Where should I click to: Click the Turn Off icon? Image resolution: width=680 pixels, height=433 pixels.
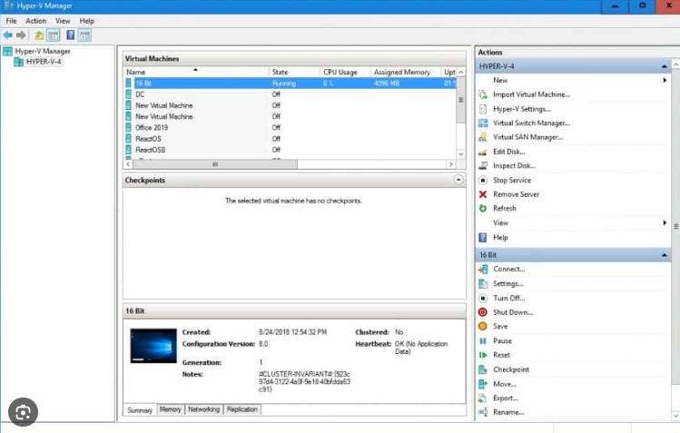click(483, 299)
